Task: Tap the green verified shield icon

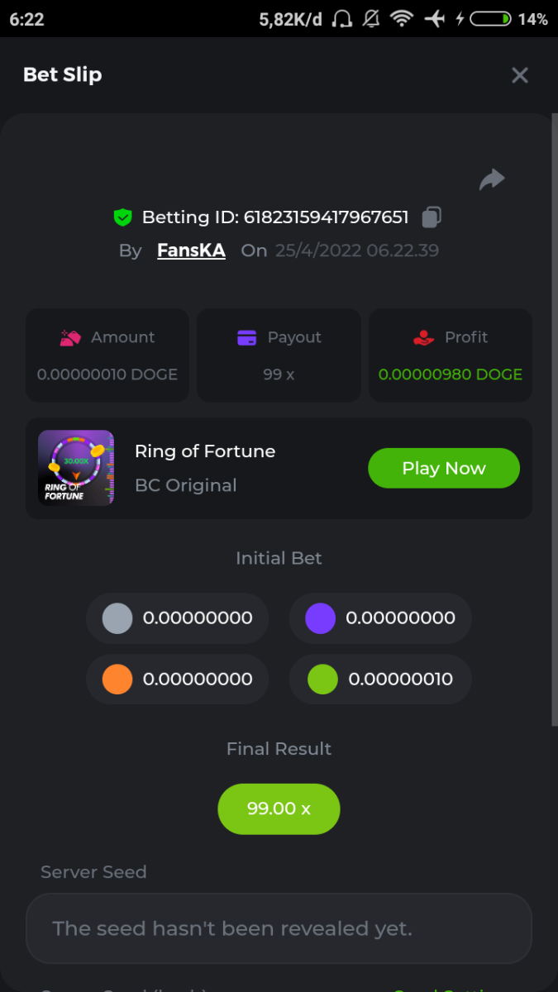Action: [x=123, y=217]
